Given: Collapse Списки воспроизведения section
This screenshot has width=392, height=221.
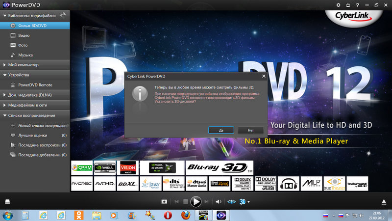Looking at the screenshot, I should (x=5, y=115).
